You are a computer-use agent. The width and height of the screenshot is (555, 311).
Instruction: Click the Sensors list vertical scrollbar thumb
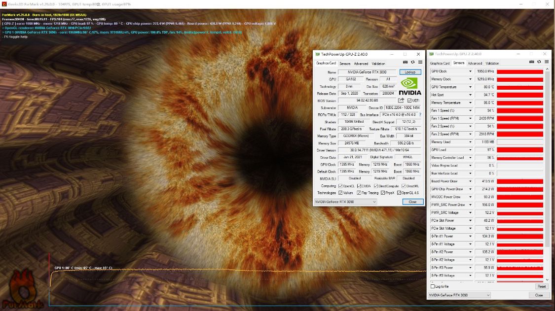point(547,159)
